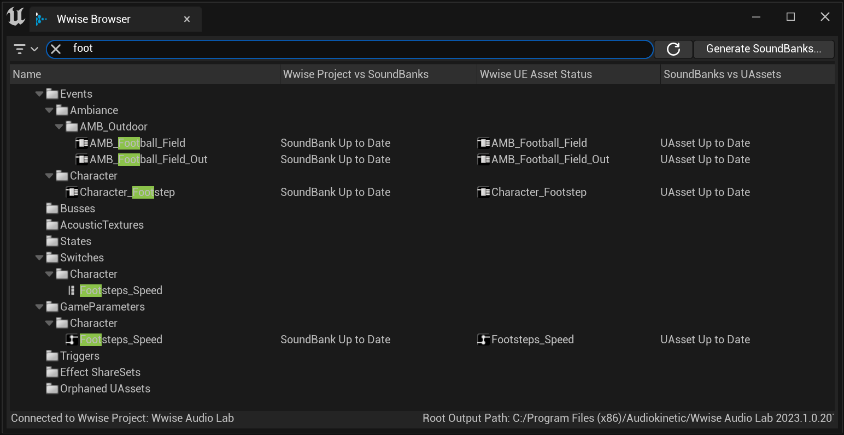Click inside the foot search field

tap(219, 48)
